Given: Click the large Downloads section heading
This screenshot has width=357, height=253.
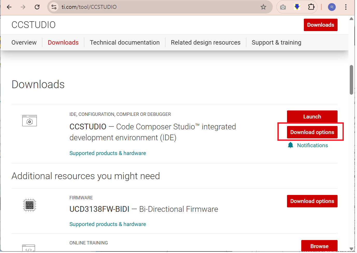Looking at the screenshot, I should pyautogui.click(x=38, y=85).
